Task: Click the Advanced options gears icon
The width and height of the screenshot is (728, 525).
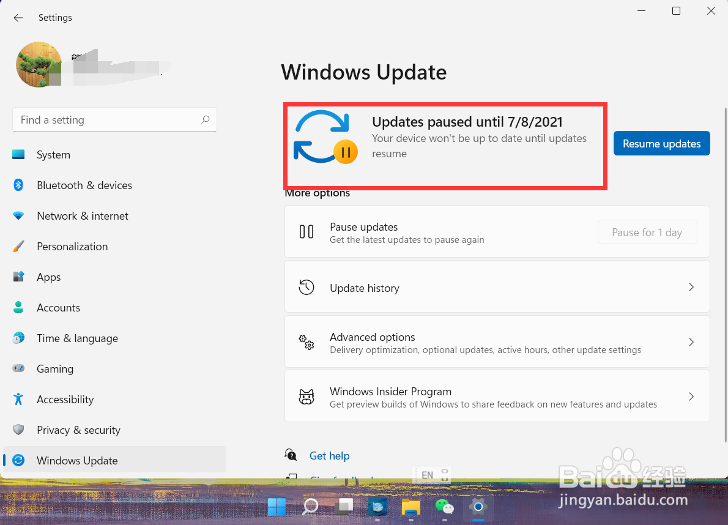Action: click(306, 342)
